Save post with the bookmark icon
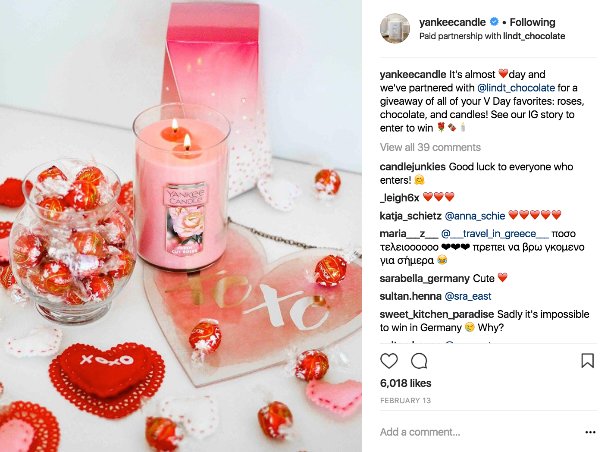This screenshot has height=452, width=614. [587, 361]
